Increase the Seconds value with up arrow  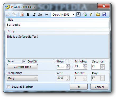102,66
